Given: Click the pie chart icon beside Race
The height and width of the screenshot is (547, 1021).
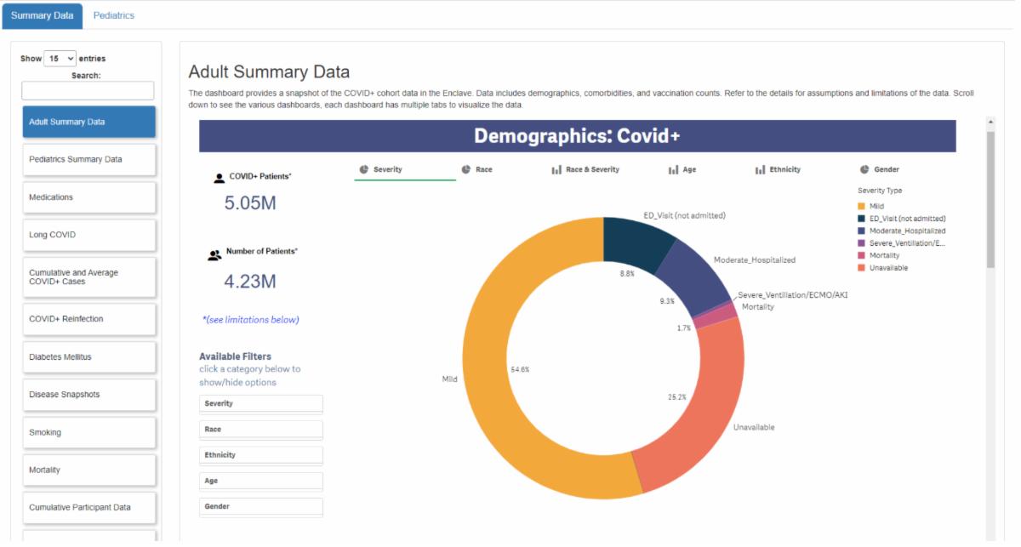Looking at the screenshot, I should point(466,169).
